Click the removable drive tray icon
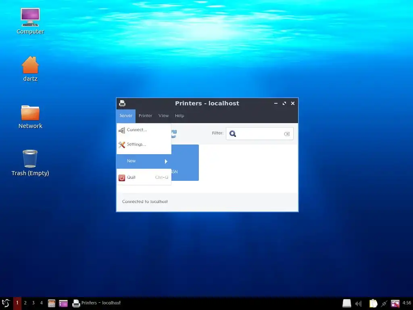This screenshot has width=413, height=310. click(x=346, y=303)
